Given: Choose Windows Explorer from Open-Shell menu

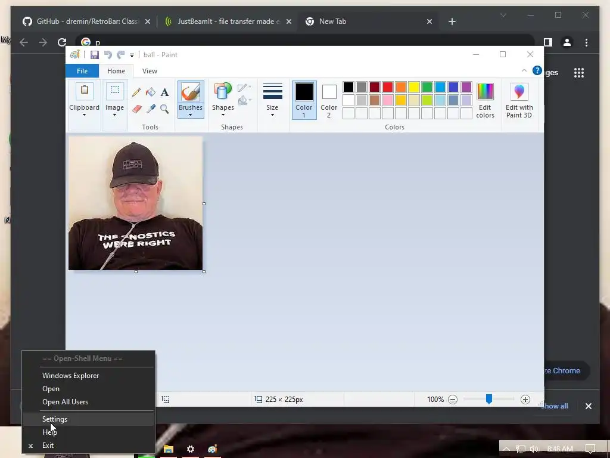Looking at the screenshot, I should pos(88,376).
